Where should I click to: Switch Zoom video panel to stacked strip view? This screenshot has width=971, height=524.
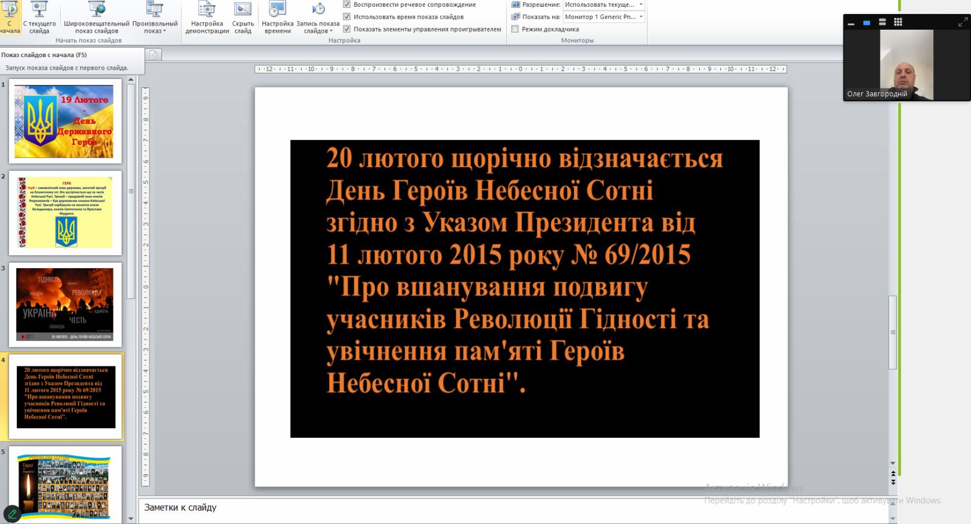pos(882,22)
